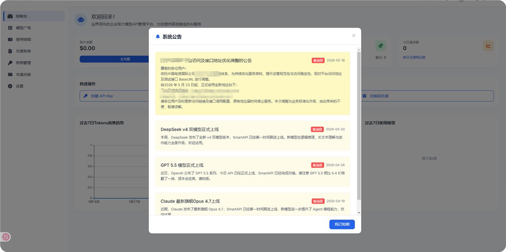Click the dialog scrollbar up arrow

359,50
